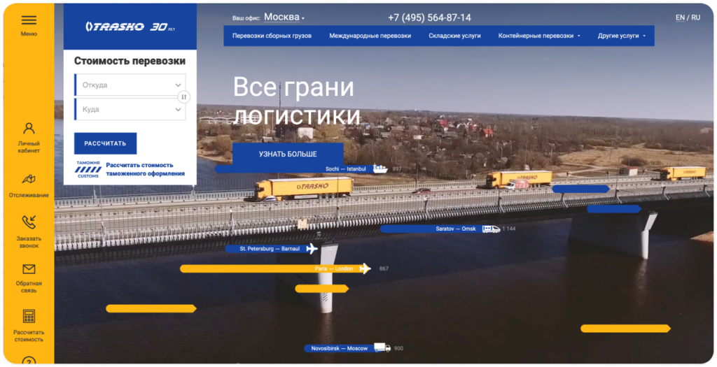Viewport: 717px width, 367px height.
Task: Expand the Куда dropdown
Action: coord(130,110)
